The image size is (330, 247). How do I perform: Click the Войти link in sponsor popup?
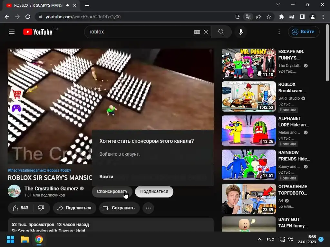click(106, 177)
